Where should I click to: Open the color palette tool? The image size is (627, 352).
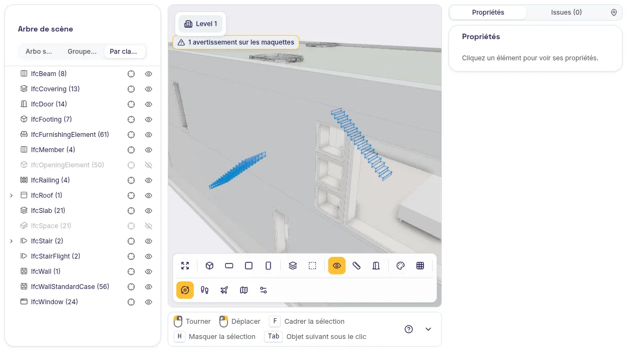pyautogui.click(x=400, y=266)
